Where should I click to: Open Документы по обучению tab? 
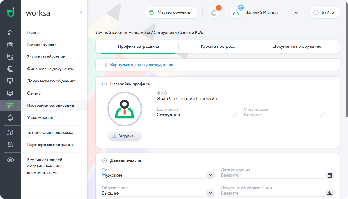pyautogui.click(x=297, y=46)
